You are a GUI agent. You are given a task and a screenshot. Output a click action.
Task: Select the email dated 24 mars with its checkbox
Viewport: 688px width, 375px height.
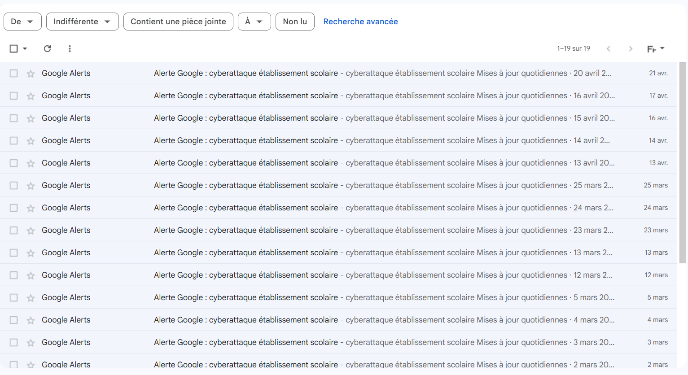[x=14, y=208]
